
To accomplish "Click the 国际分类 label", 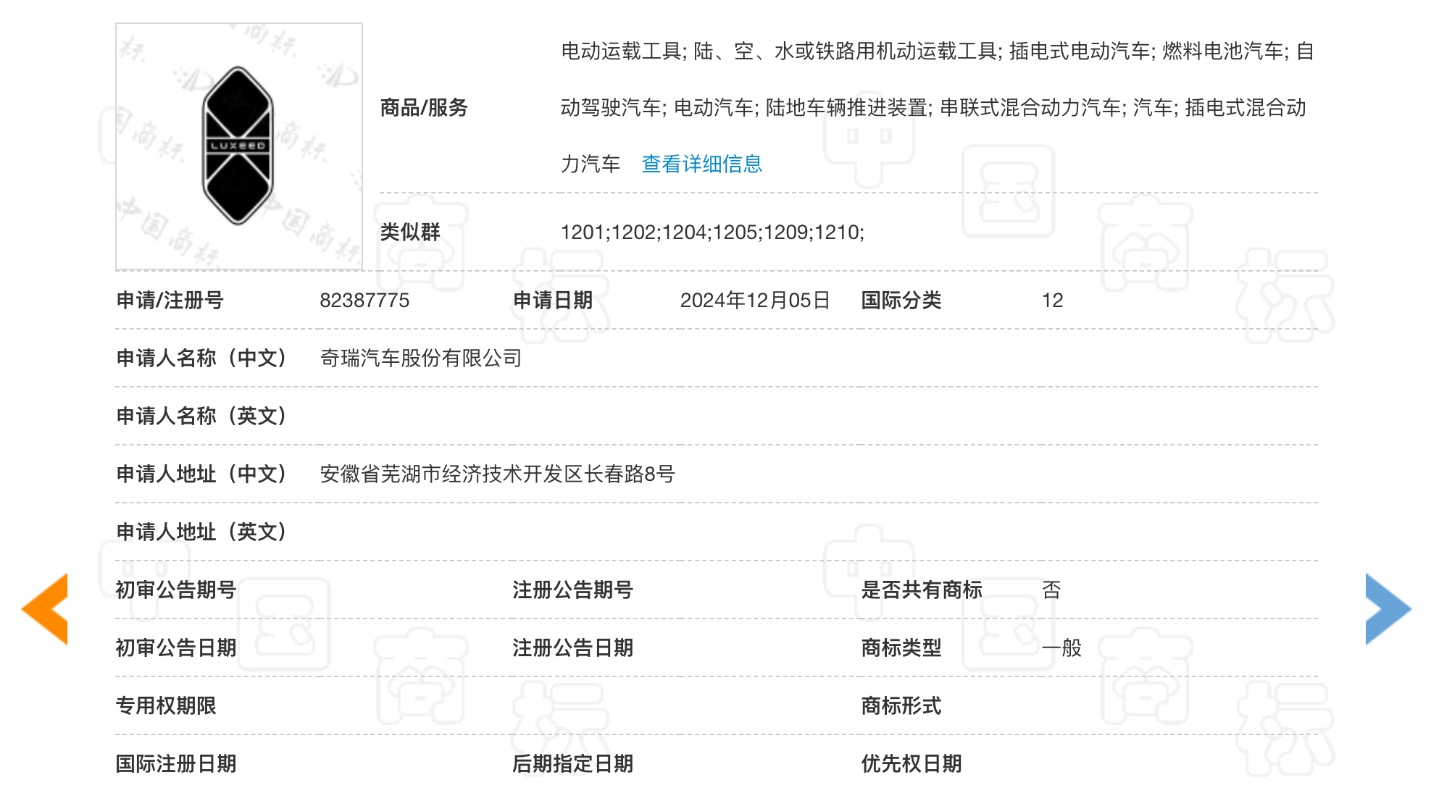I will click(901, 301).
